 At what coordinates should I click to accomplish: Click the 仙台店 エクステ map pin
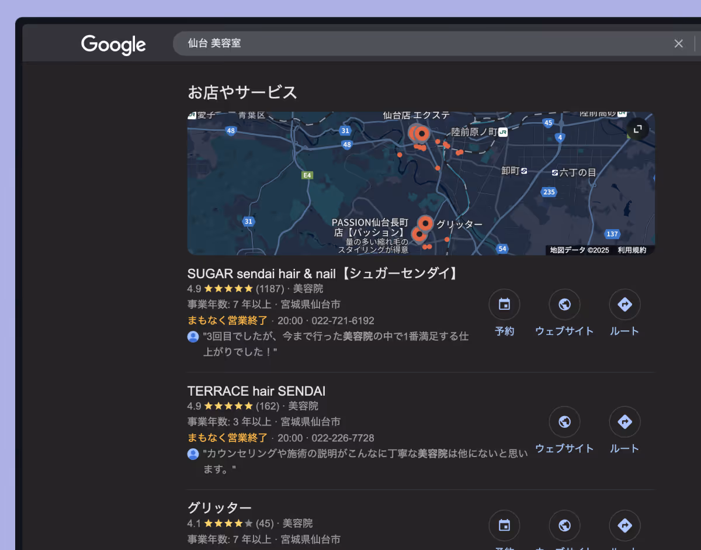[x=421, y=133]
